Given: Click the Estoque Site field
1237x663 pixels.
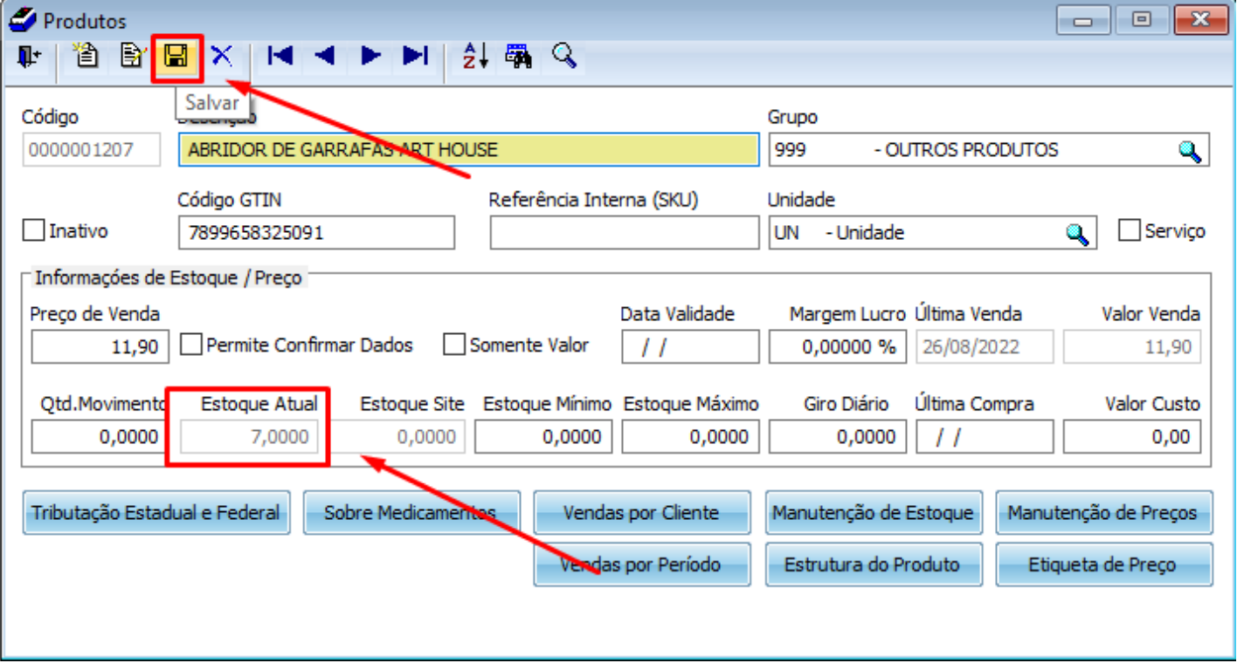Looking at the screenshot, I should (398, 437).
